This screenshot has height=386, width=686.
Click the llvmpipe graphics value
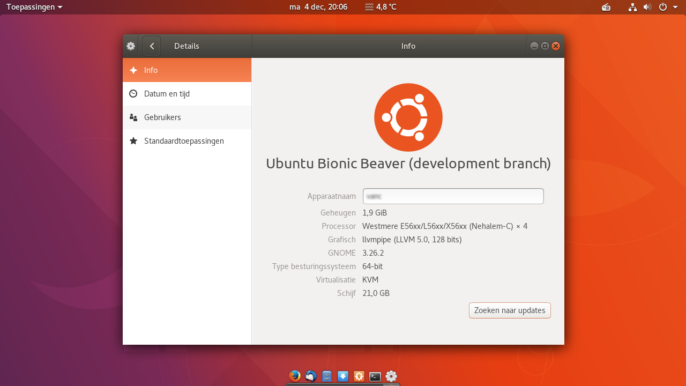[x=412, y=240]
